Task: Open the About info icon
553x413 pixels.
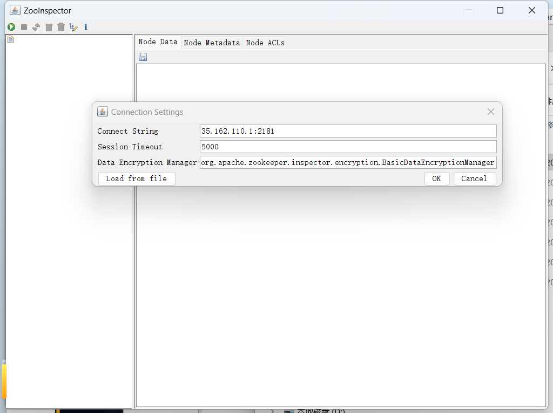Action: click(x=86, y=27)
